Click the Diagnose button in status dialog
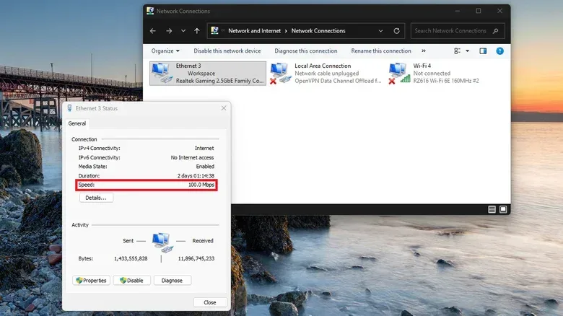 click(x=172, y=281)
